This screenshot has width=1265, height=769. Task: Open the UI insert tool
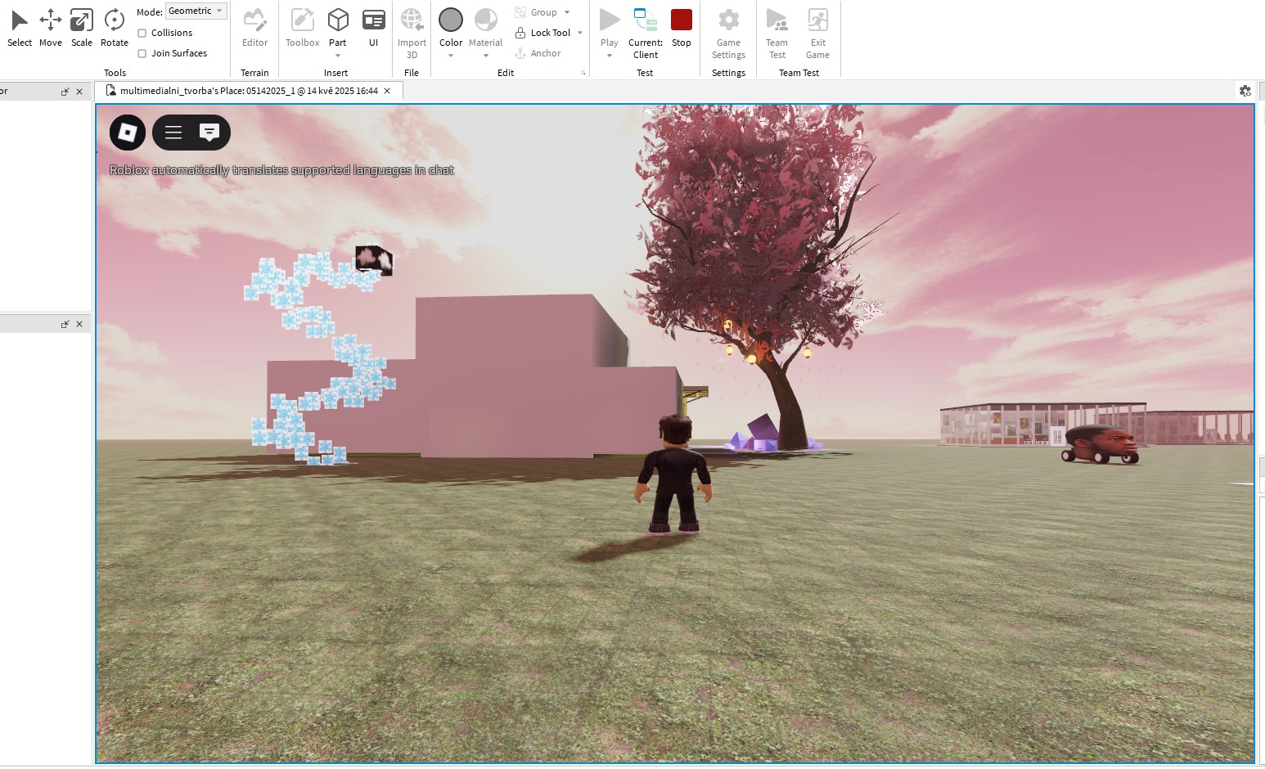pos(374,27)
